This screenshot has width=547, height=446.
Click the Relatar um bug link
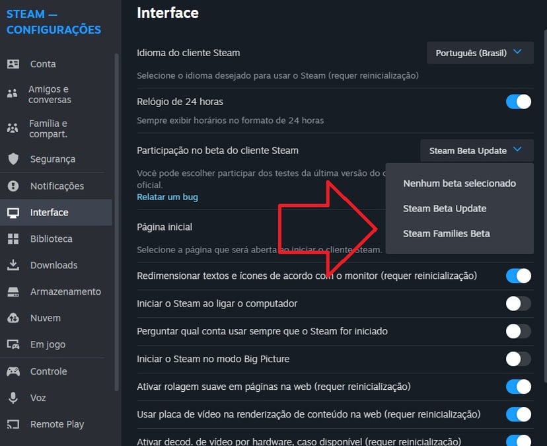click(167, 197)
